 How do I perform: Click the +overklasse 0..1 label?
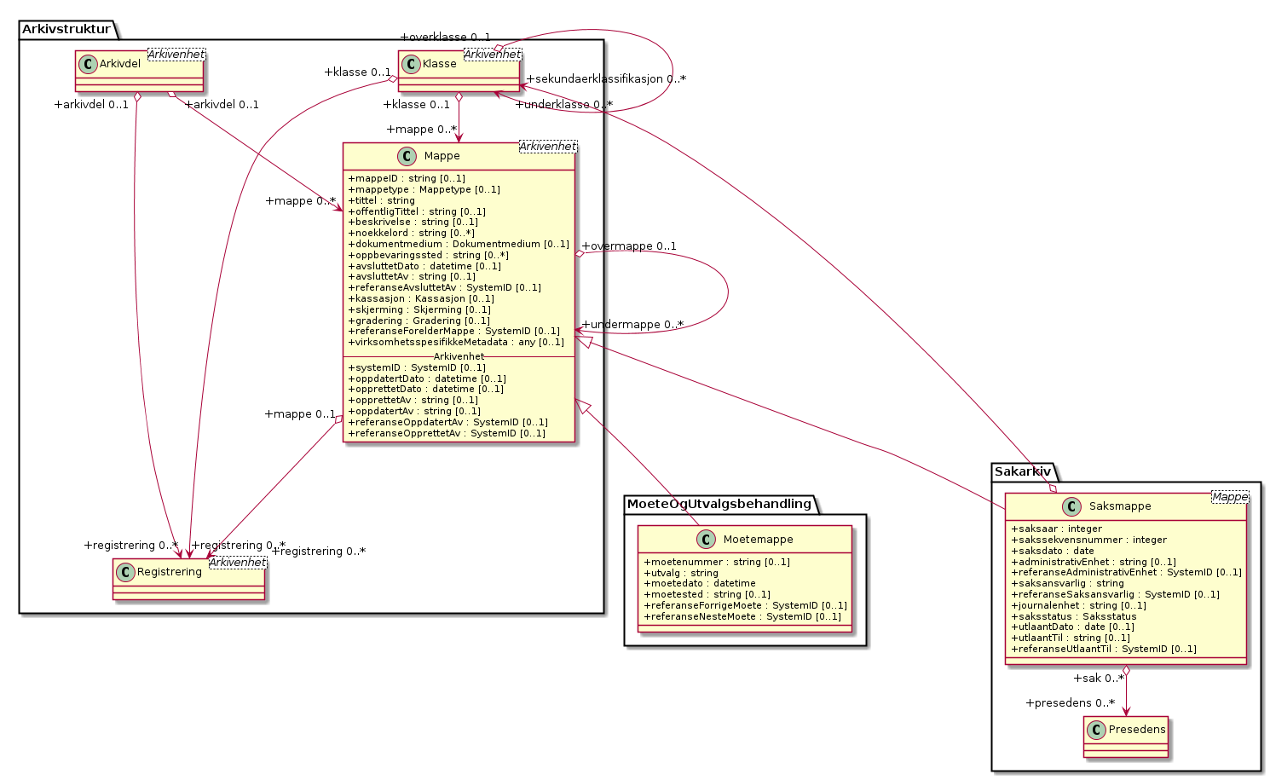tap(445, 38)
